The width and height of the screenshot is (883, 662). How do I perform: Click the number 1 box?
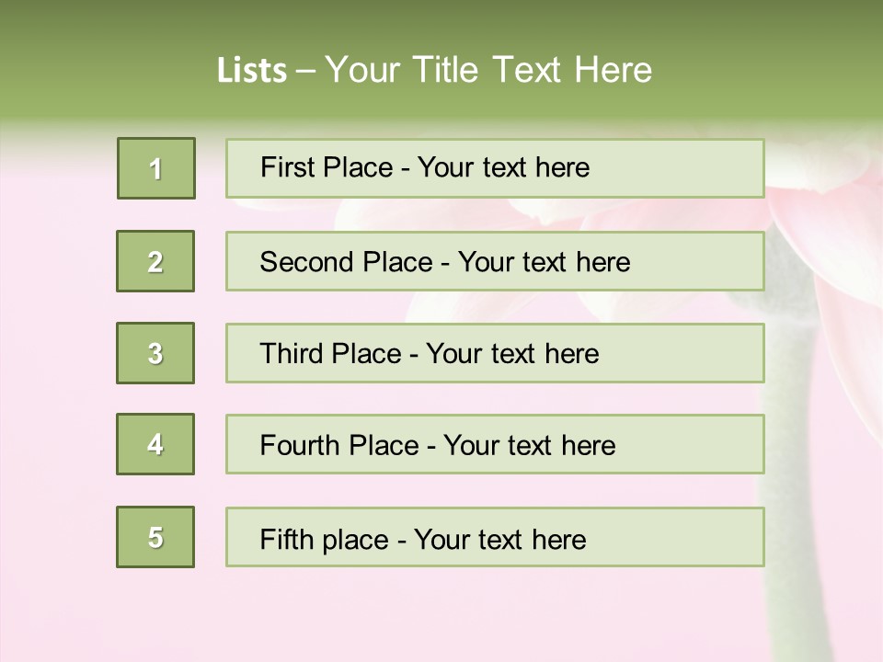pyautogui.click(x=156, y=168)
